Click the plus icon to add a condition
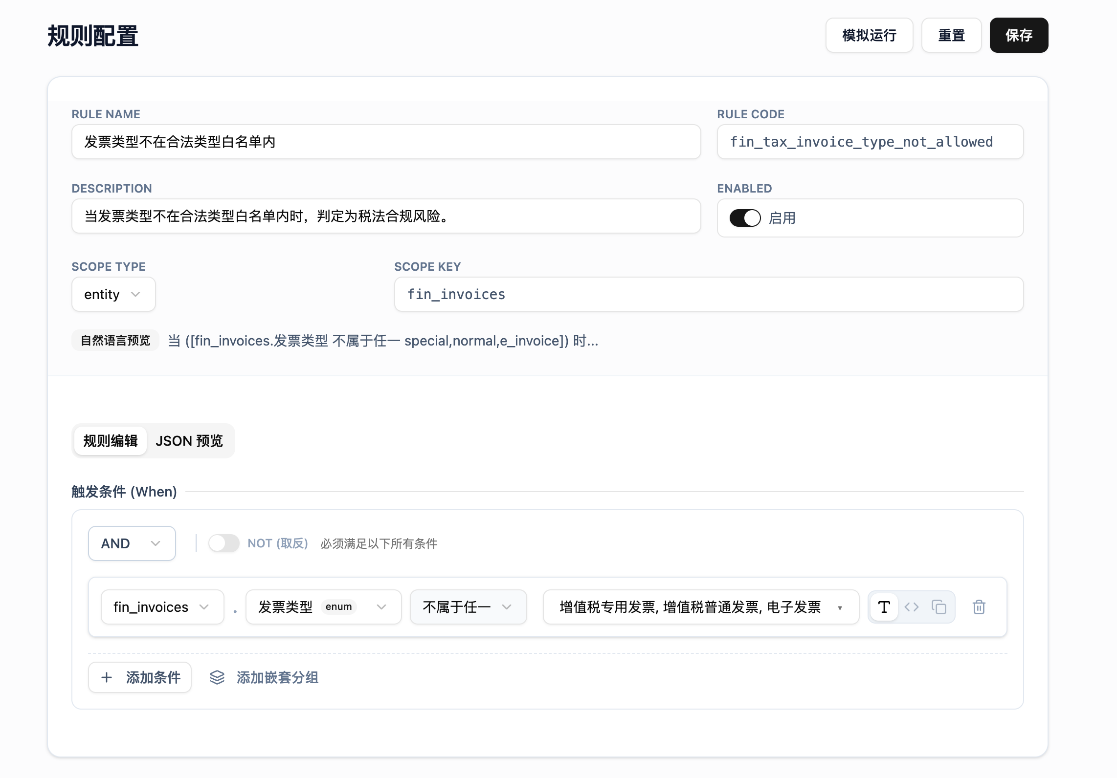This screenshot has width=1117, height=778. (107, 677)
